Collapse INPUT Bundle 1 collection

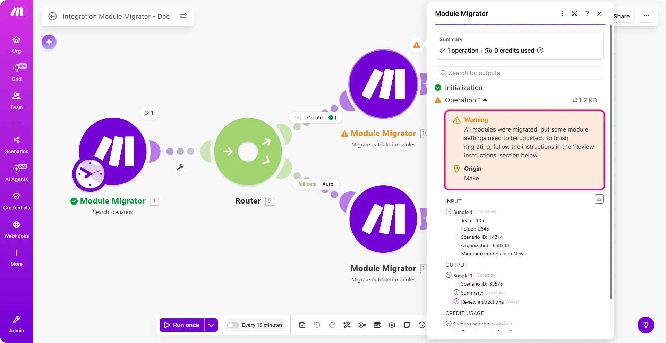click(449, 211)
